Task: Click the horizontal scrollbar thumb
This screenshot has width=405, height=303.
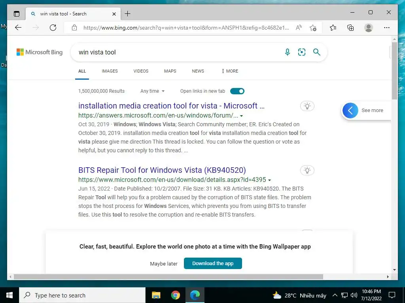Action: [x=168, y=277]
